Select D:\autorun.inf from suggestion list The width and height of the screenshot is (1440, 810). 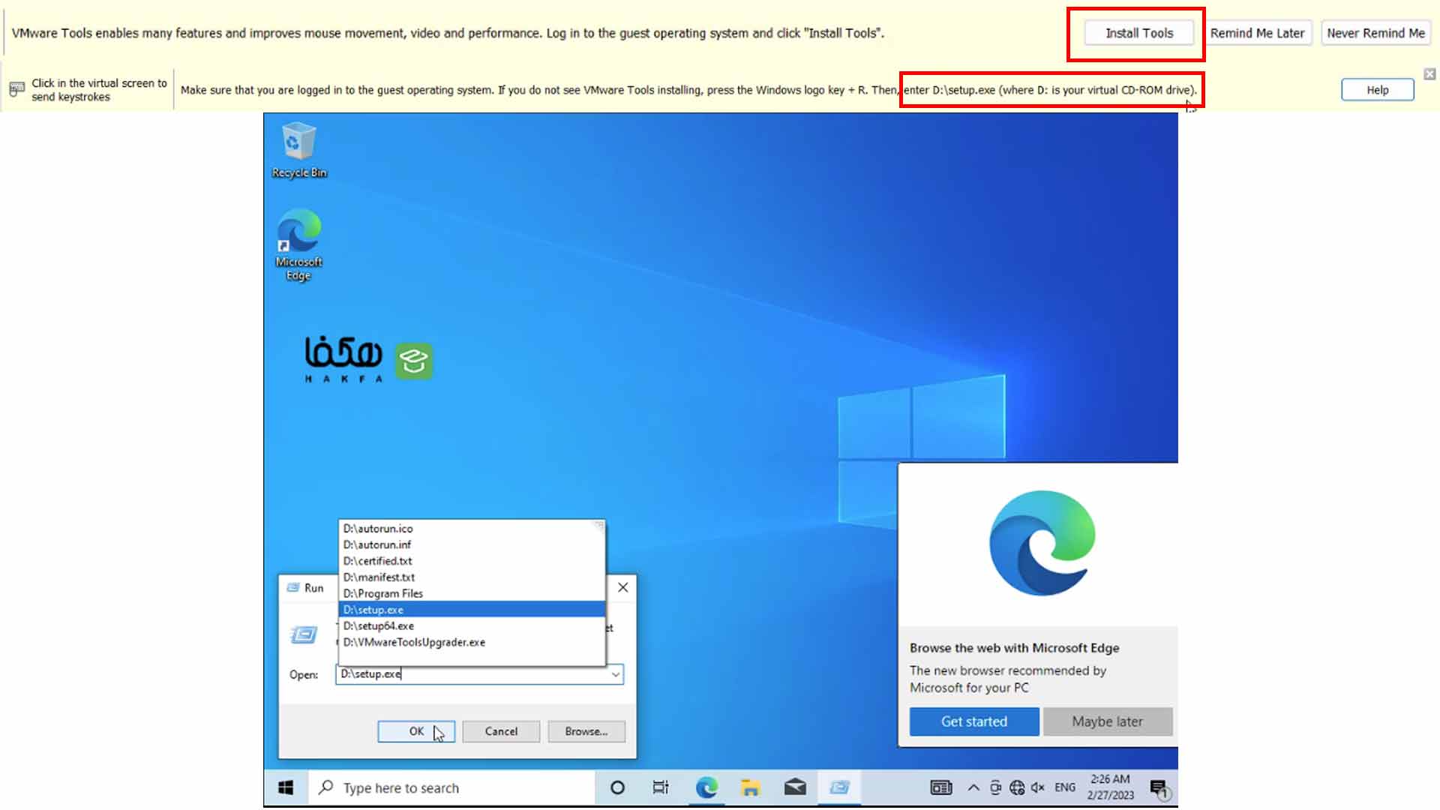pos(472,544)
